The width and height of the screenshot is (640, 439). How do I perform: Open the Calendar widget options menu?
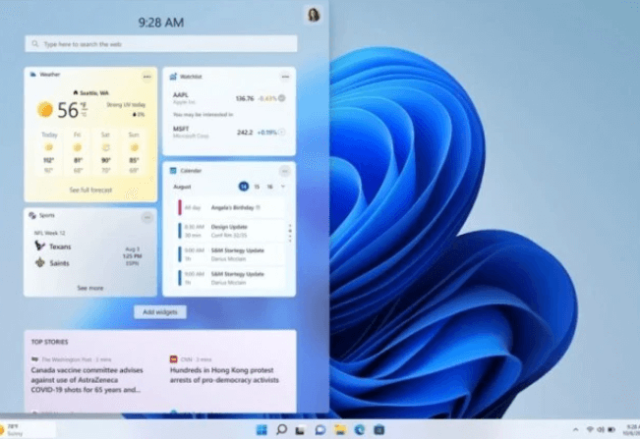[x=284, y=171]
